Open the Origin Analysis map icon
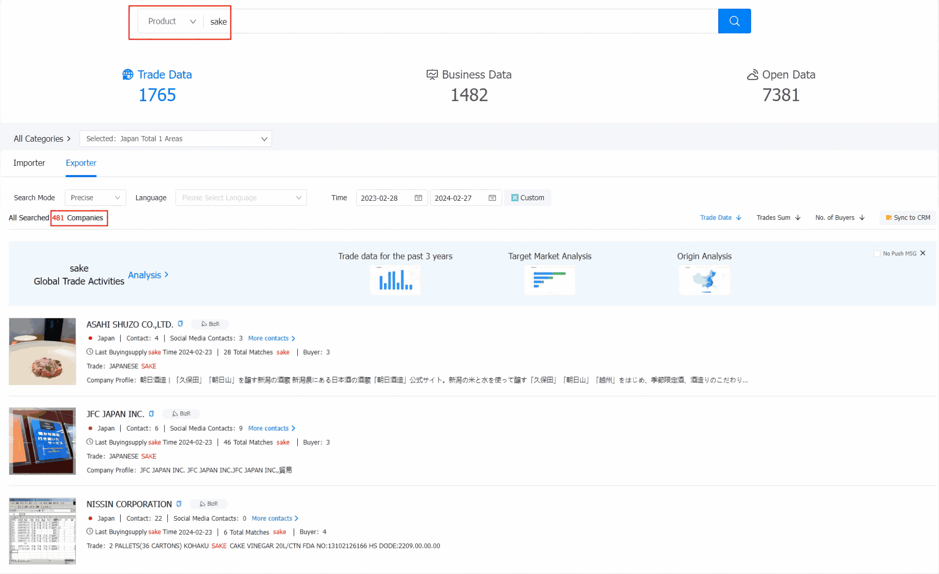939x574 pixels. click(x=704, y=280)
